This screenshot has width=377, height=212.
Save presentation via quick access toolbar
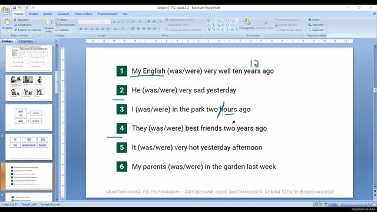pos(14,8)
